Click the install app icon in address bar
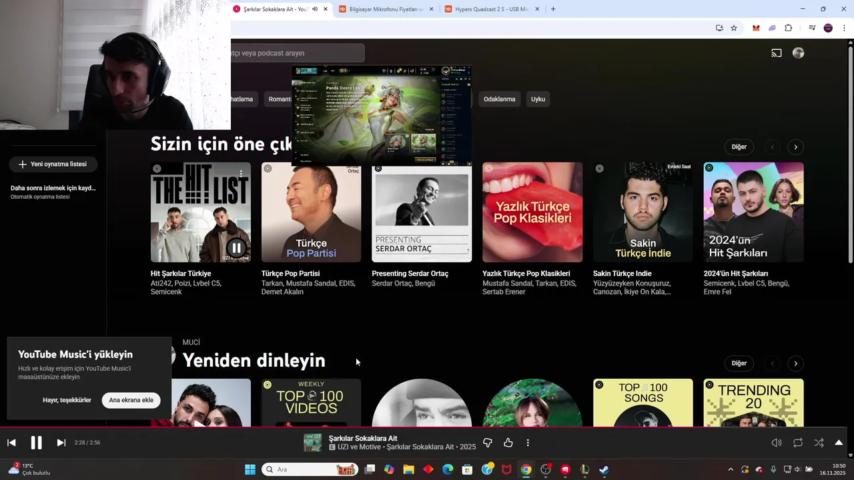854x480 pixels. pos(719,28)
